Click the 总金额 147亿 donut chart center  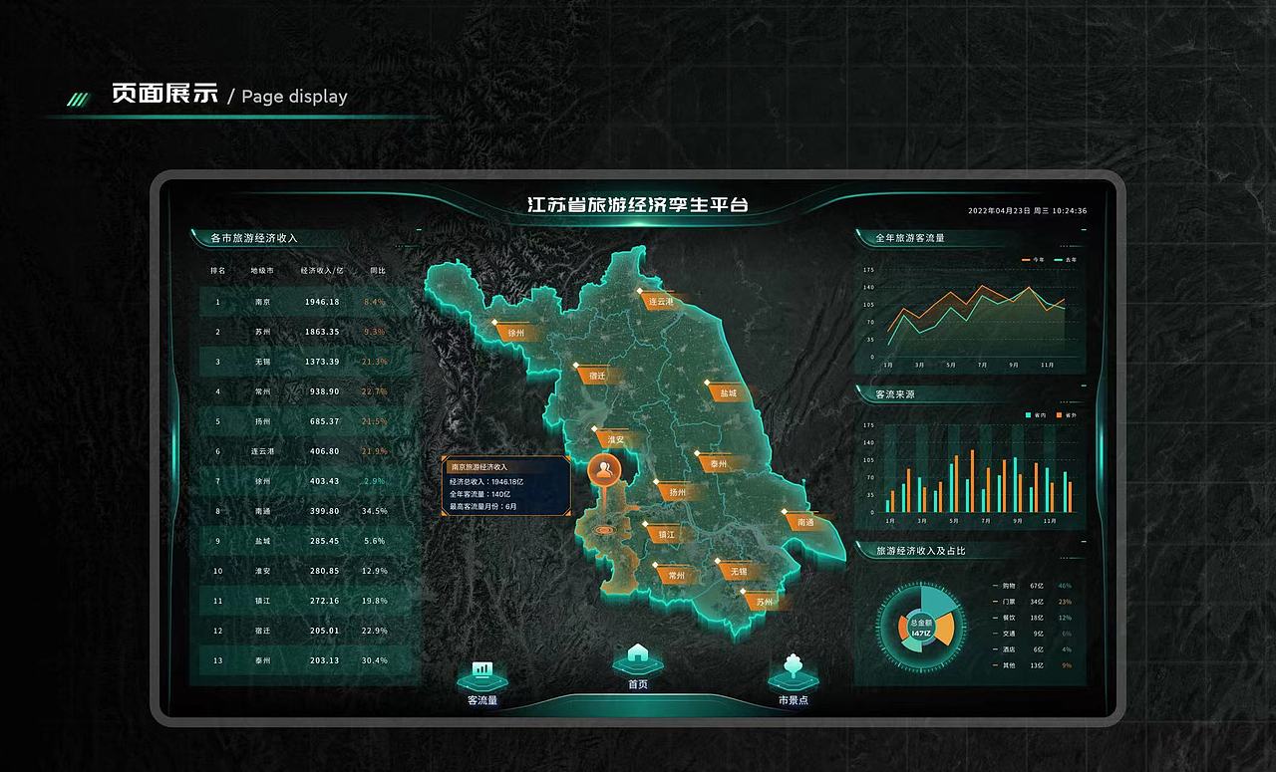pos(919,628)
